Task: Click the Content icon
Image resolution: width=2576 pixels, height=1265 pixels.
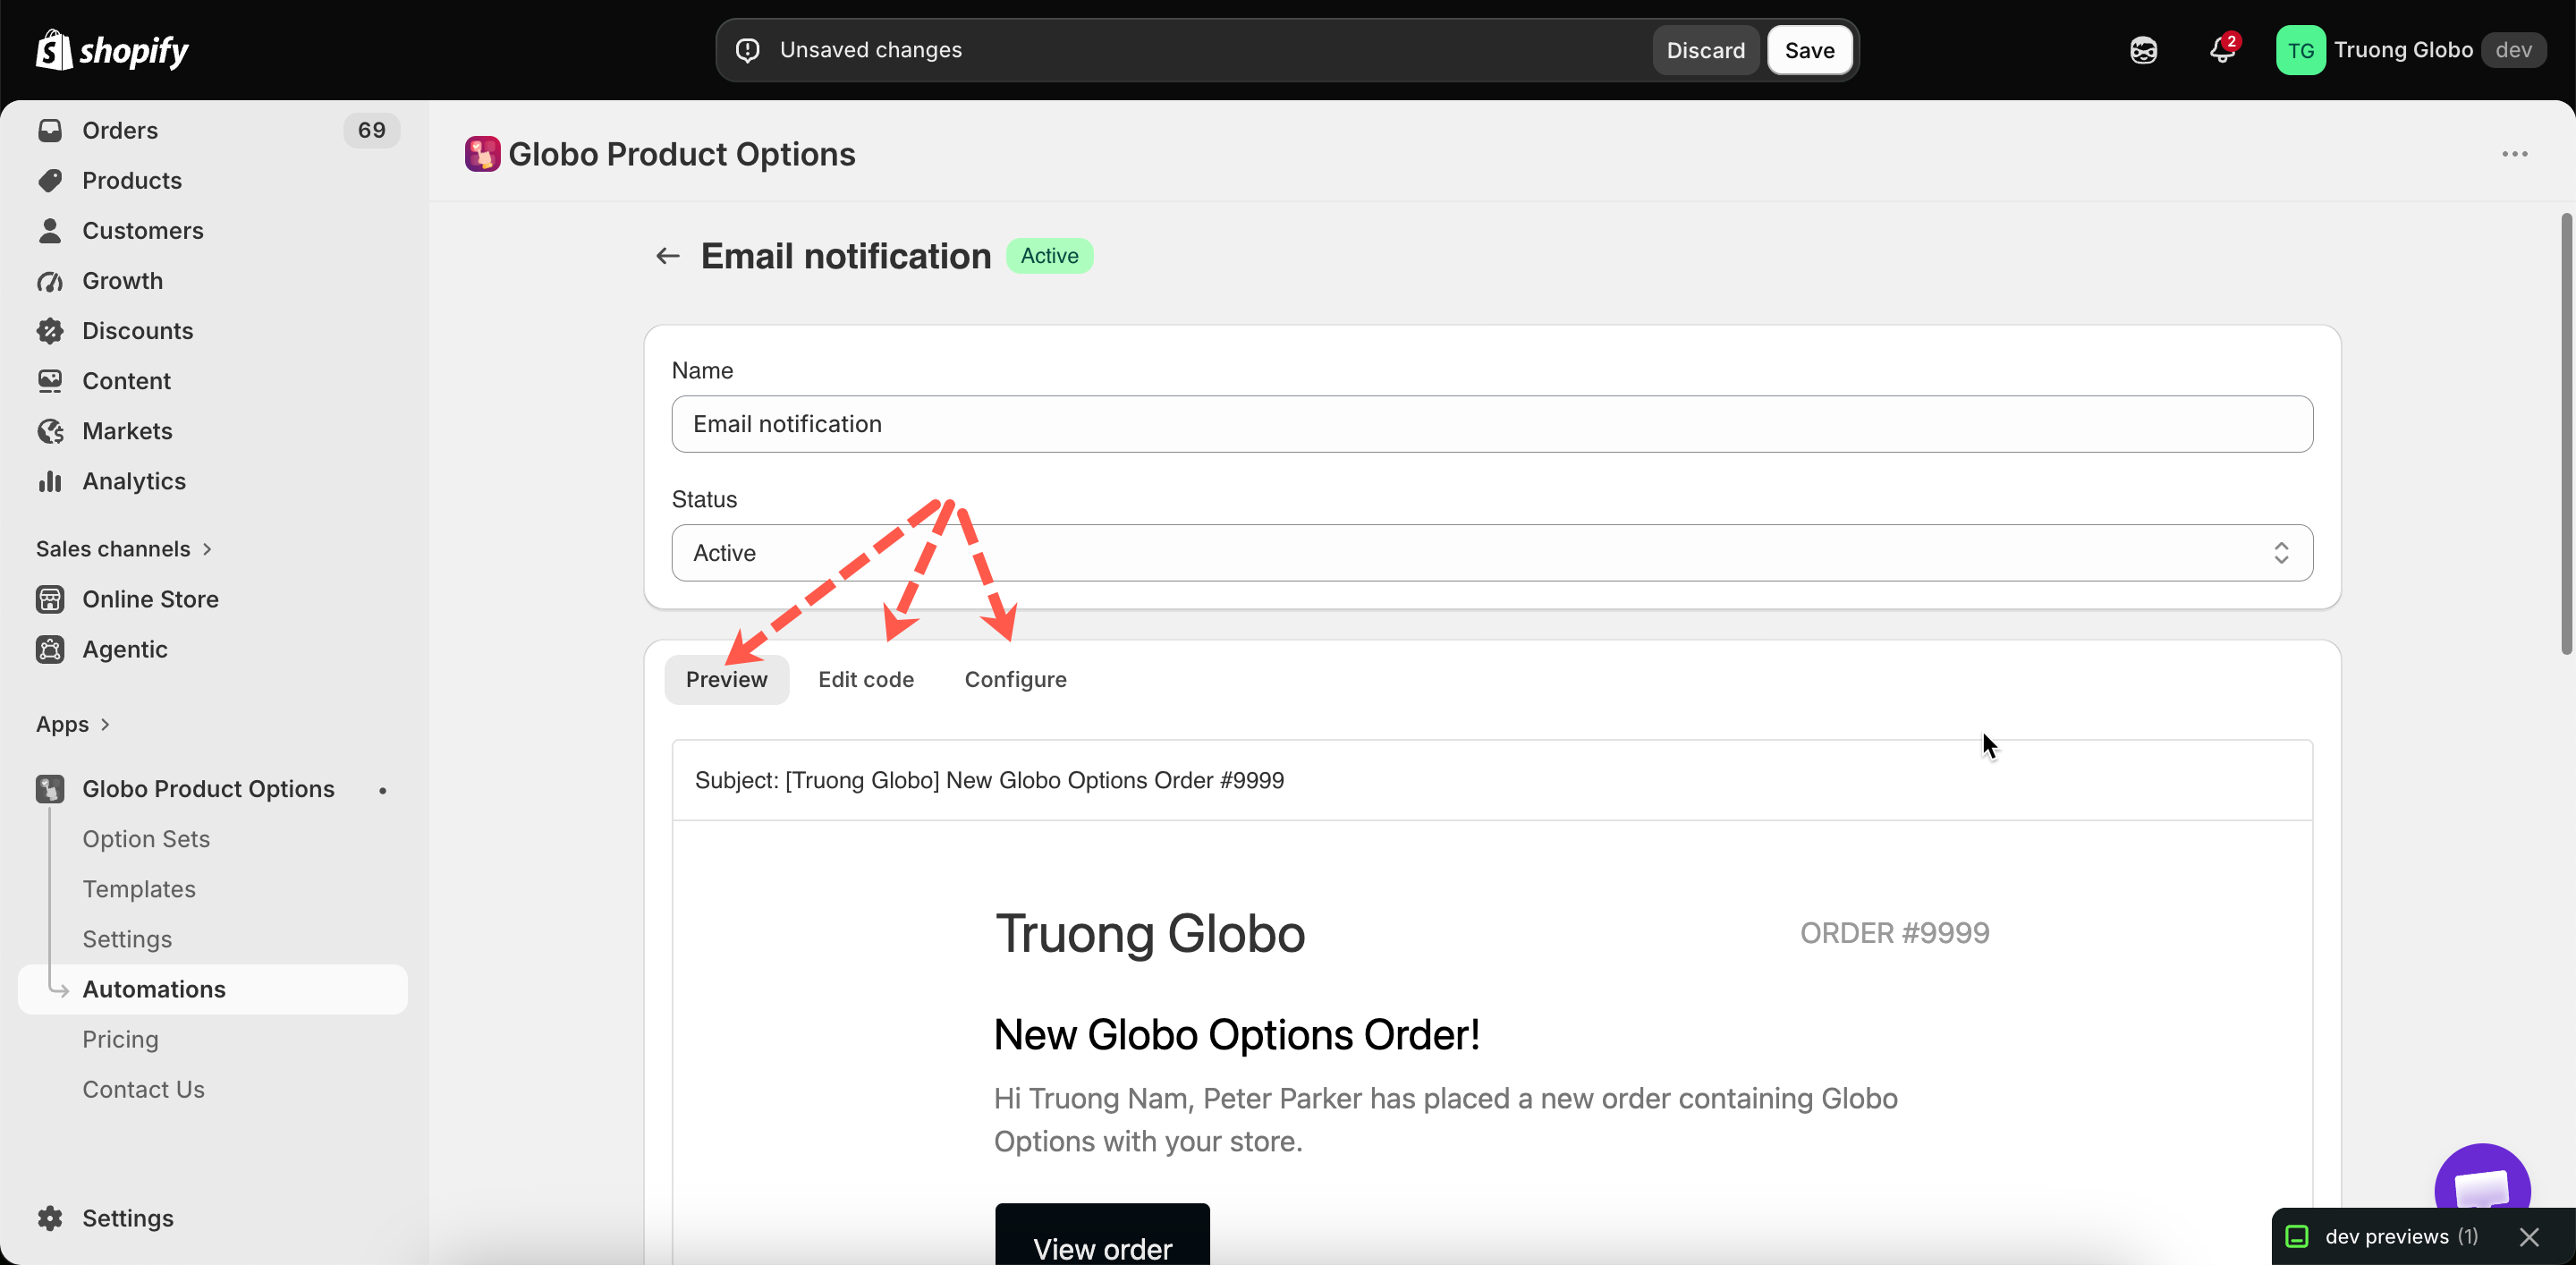Action: pos(50,381)
